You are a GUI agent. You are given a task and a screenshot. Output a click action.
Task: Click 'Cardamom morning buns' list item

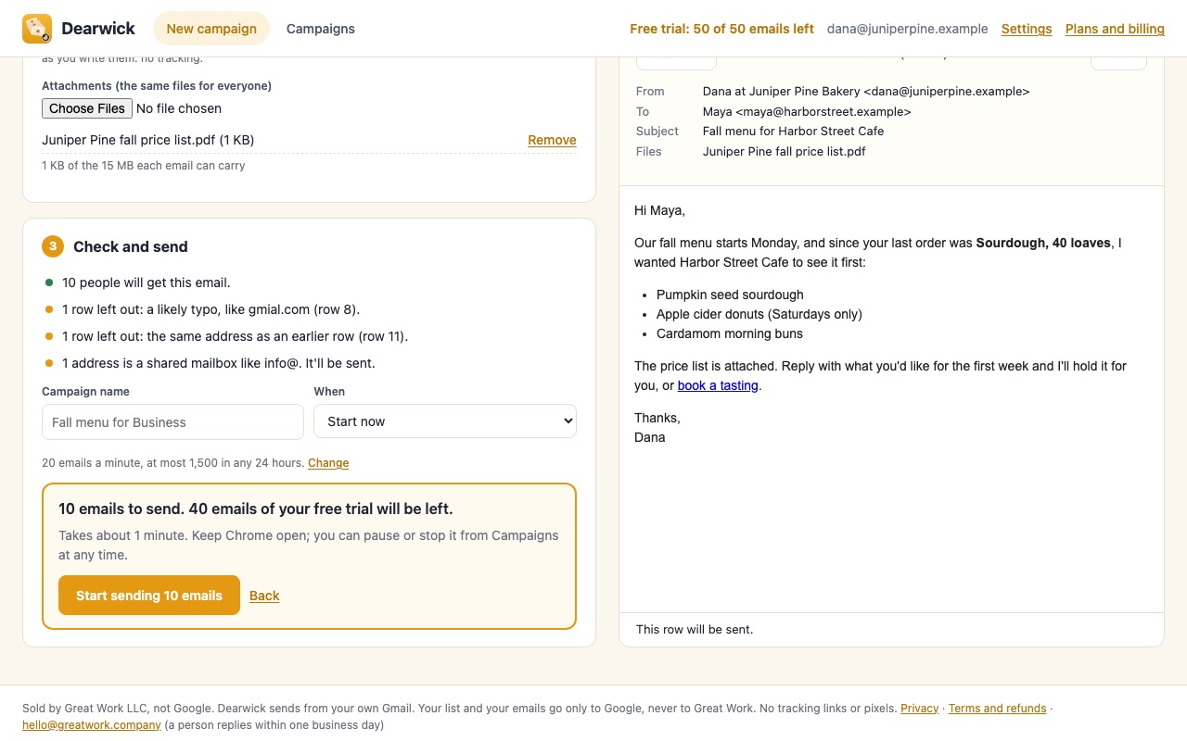tap(730, 333)
